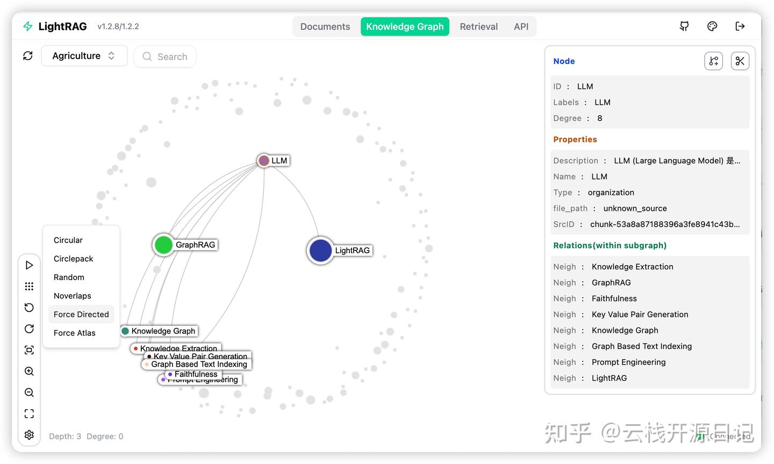Open the Documents tab
The height and width of the screenshot is (464, 774).
point(325,26)
